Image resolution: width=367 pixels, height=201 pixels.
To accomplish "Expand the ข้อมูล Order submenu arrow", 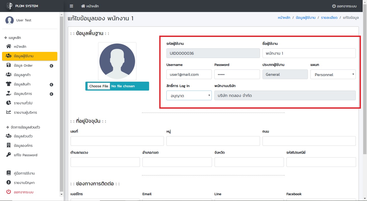I will pos(51,66).
